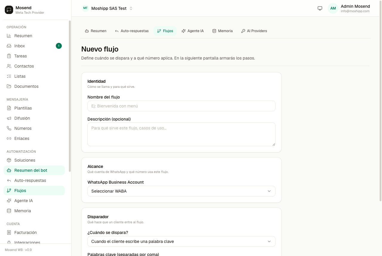Click the Resumen del bot robot icon
This screenshot has height=256, width=382.
[9, 170]
